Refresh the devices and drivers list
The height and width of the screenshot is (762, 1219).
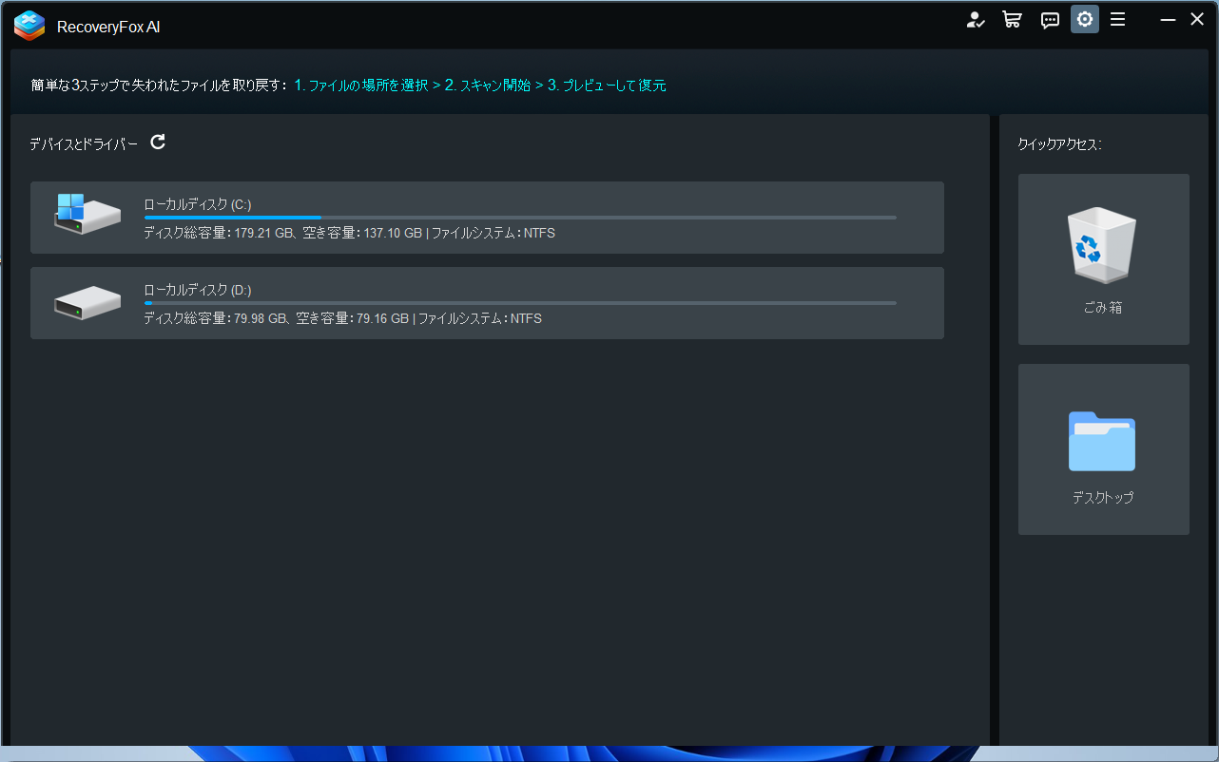(x=158, y=143)
